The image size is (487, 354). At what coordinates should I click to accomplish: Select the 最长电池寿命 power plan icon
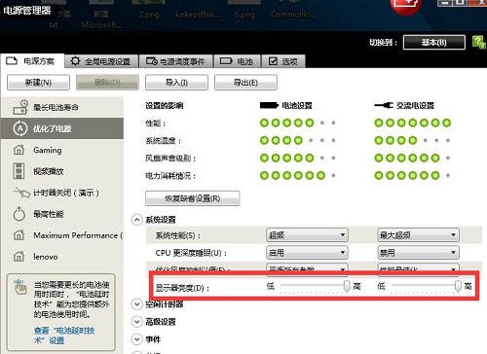point(20,107)
